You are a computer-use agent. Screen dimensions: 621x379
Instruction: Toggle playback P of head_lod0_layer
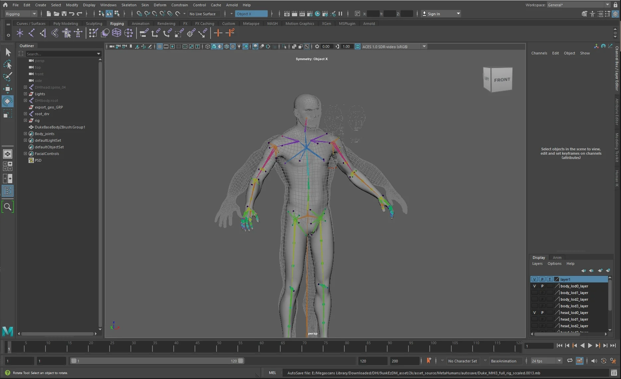coord(542,313)
